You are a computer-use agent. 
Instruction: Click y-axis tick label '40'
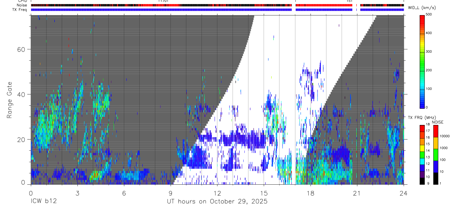[22, 94]
